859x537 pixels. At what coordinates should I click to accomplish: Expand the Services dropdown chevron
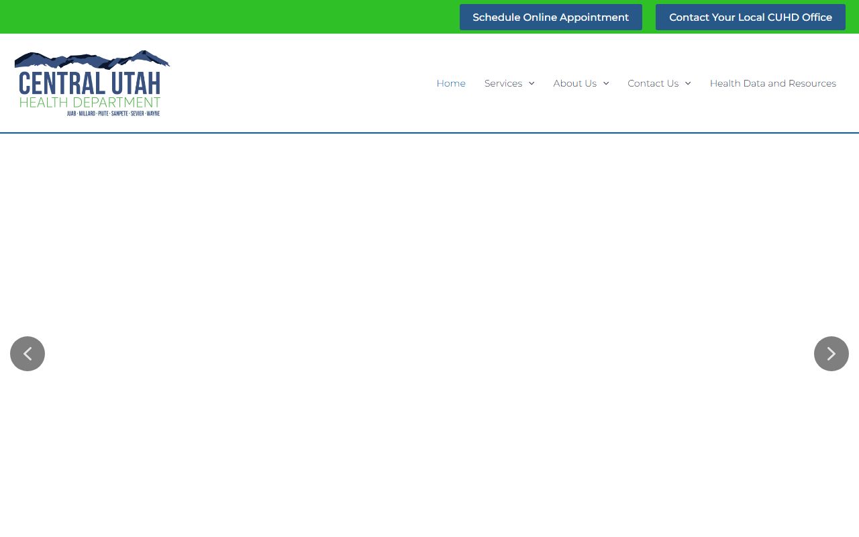click(532, 83)
